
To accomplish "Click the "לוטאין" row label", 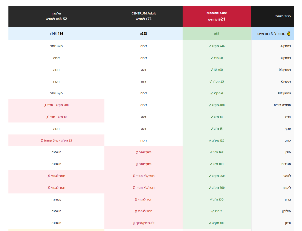I will point(287,176).
